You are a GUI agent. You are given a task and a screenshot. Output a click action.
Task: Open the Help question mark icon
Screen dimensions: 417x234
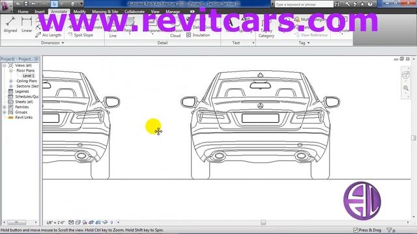pos(370,4)
